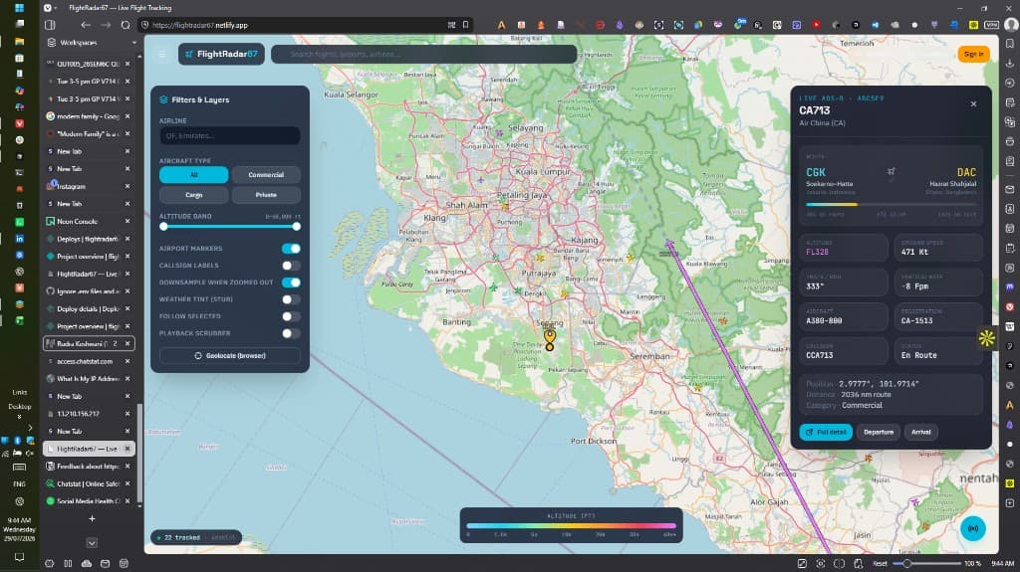This screenshot has width=1020, height=572.
Task: Click the flight route progress bar
Action: pos(891,204)
